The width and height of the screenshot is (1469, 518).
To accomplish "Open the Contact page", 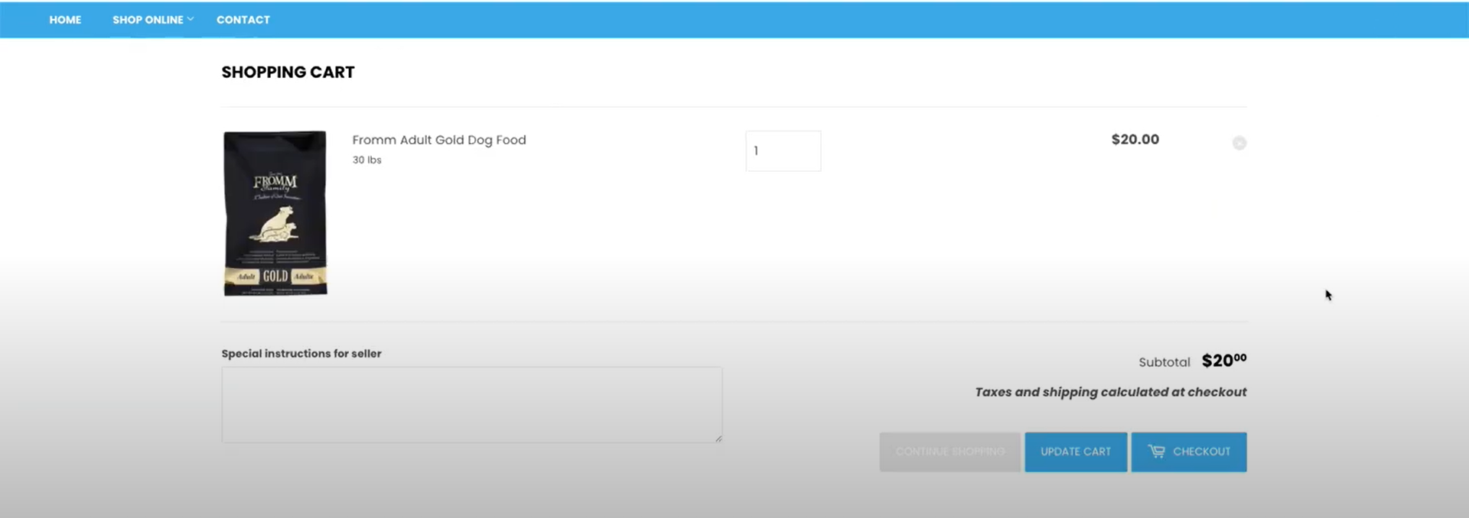I will coord(243,20).
